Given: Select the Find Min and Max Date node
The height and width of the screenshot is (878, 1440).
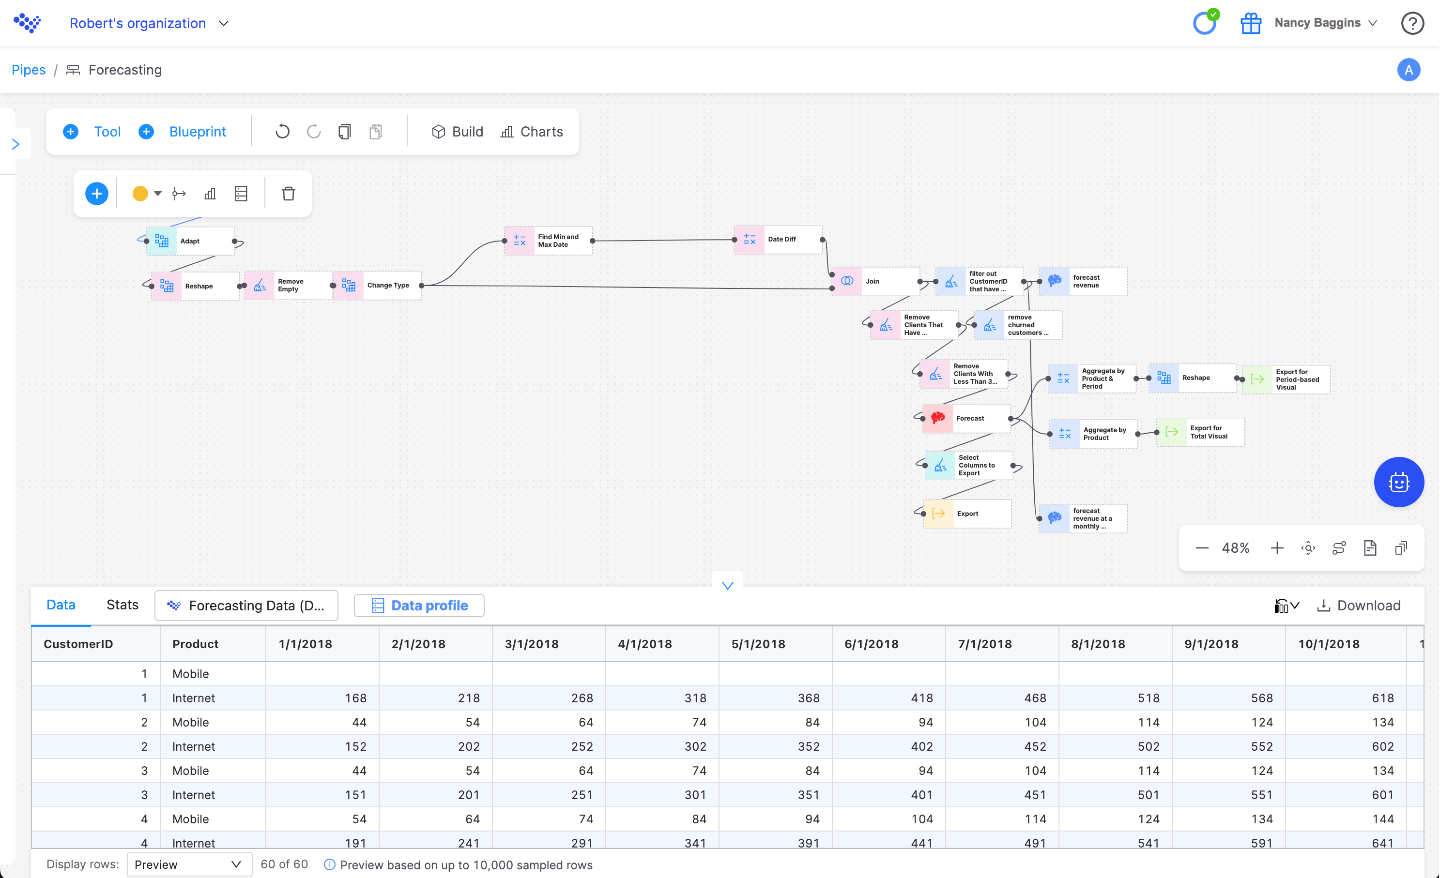Looking at the screenshot, I should (x=548, y=241).
